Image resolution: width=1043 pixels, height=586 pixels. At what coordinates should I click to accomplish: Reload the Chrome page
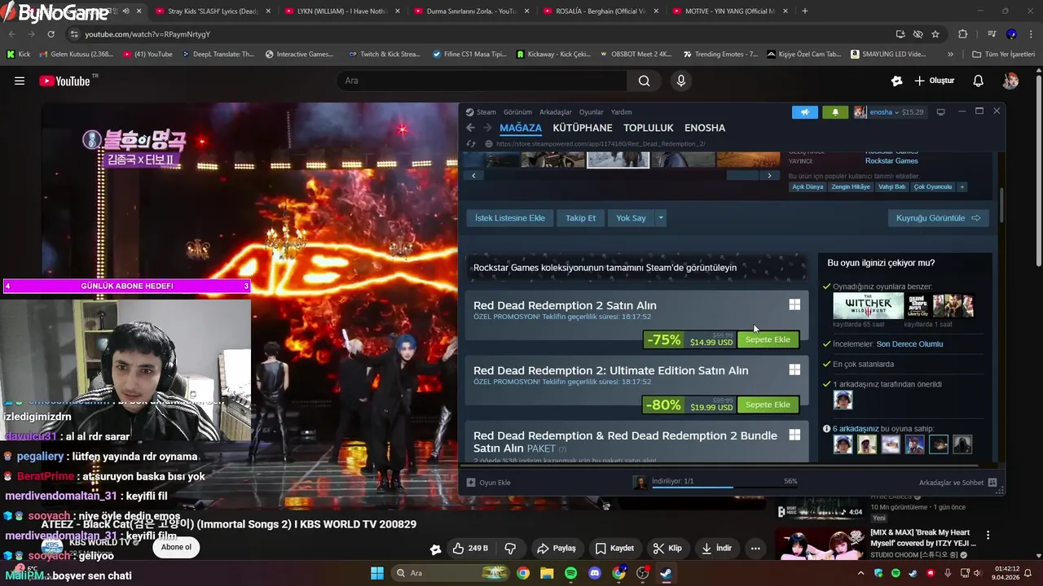coord(51,34)
